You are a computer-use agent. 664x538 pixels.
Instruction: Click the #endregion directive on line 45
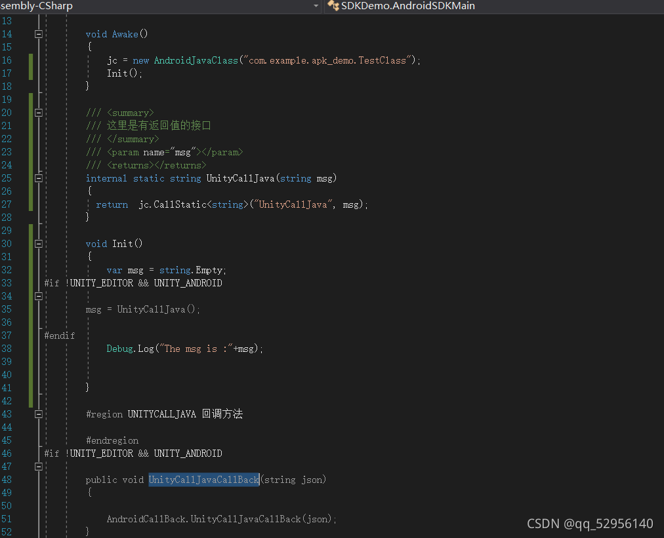tap(112, 441)
